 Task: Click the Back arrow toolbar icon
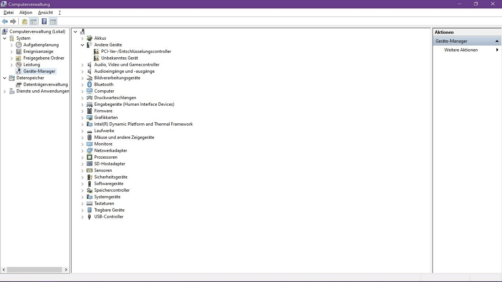5,21
